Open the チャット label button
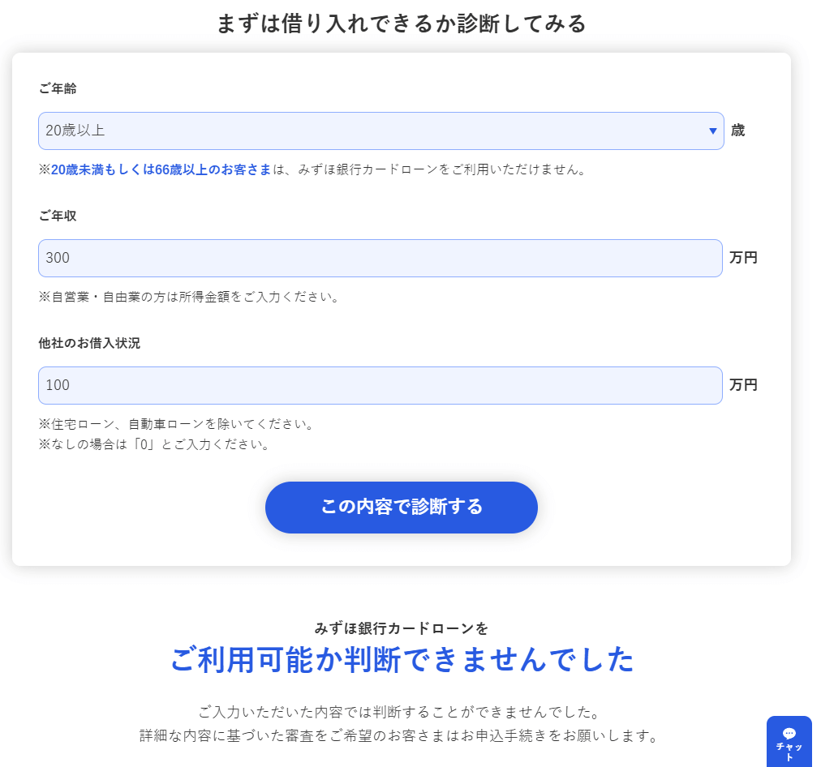 point(789,751)
